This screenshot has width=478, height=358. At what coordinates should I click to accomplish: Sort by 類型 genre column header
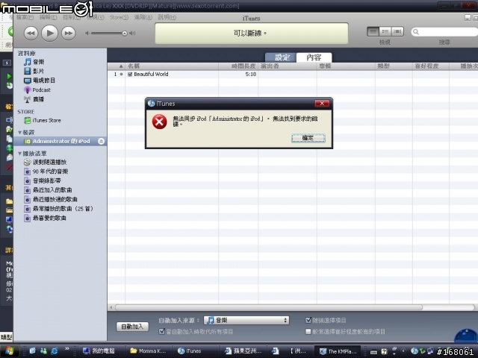pyautogui.click(x=394, y=66)
